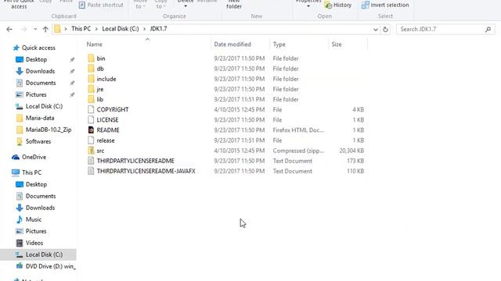Click History button in ribbon
Screen dimensions: 501x281
click(x=338, y=5)
